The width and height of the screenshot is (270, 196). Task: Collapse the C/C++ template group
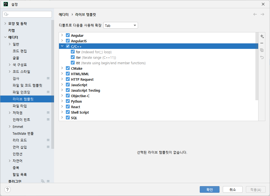tap(62, 46)
